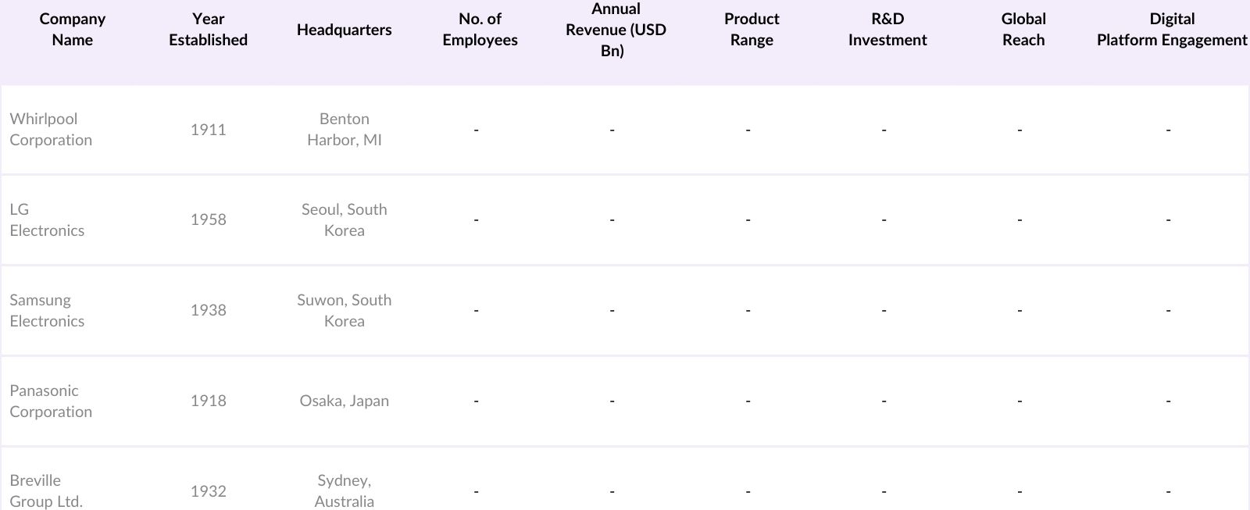This screenshot has width=1250, height=510.
Task: Click the Product Range column header
Action: 752,30
